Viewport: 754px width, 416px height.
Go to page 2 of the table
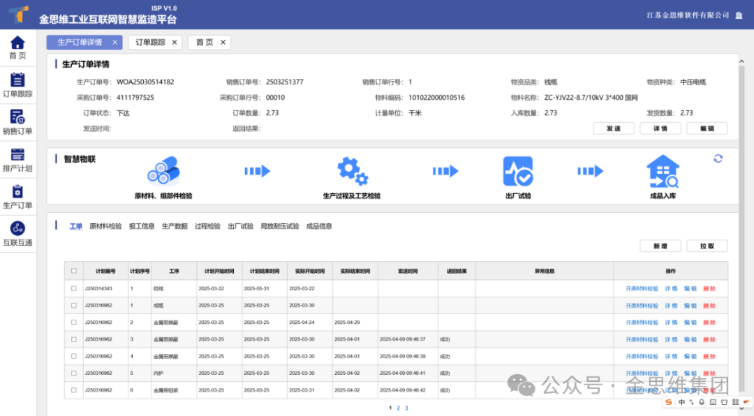[x=398, y=408]
